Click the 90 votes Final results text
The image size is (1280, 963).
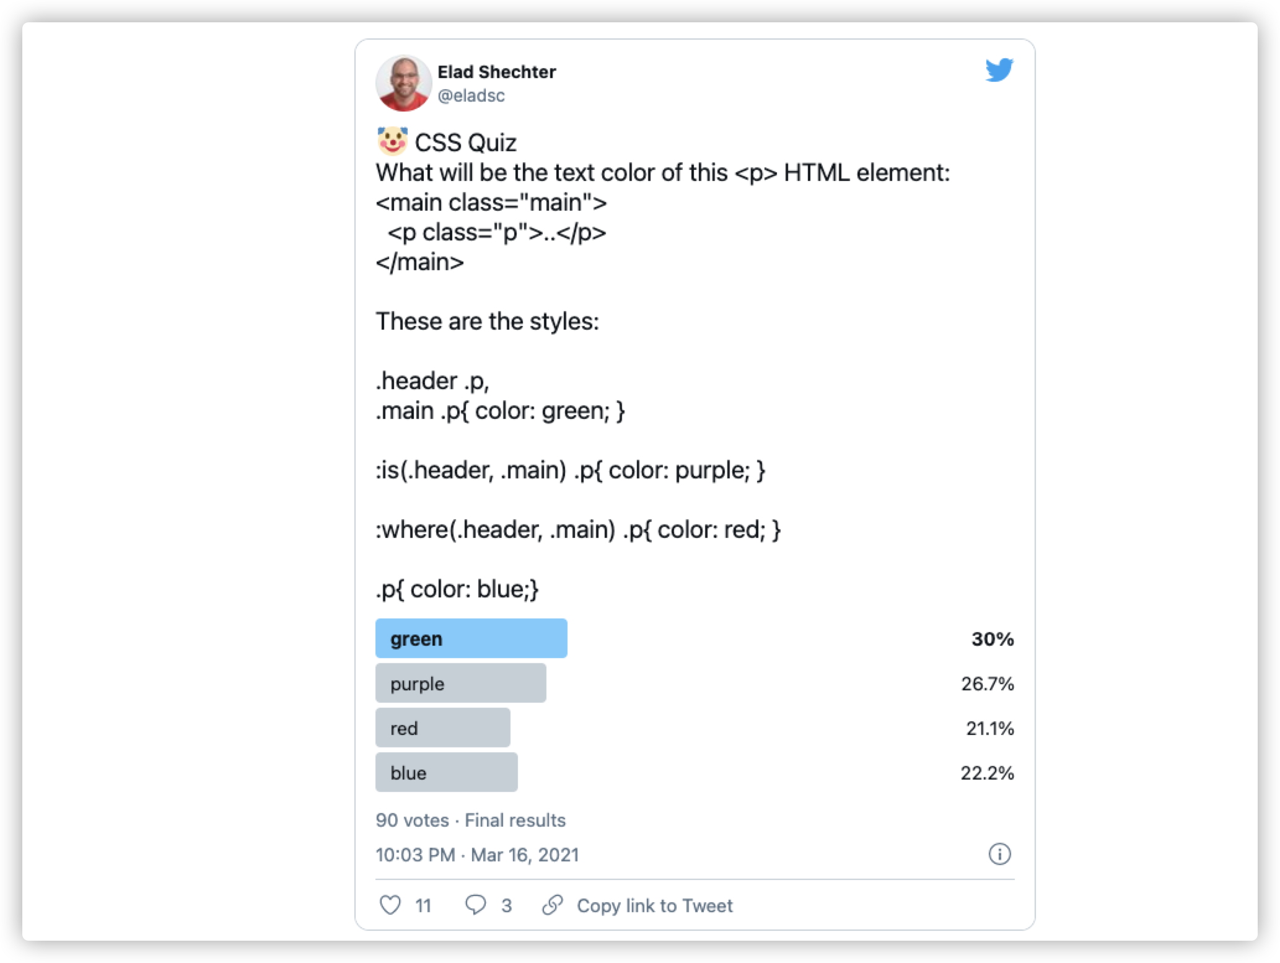pos(470,820)
